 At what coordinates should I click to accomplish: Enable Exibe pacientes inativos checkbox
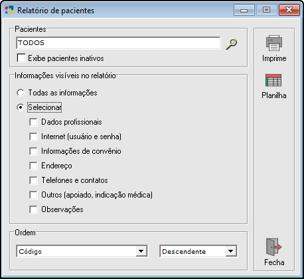coord(21,58)
